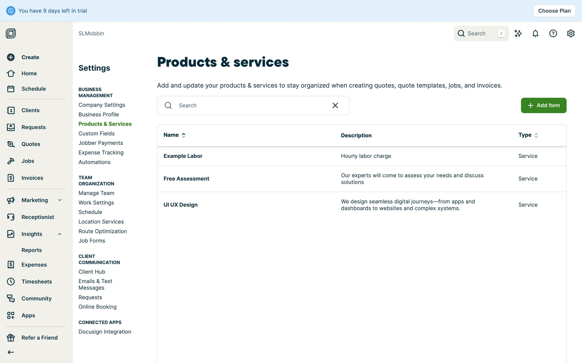Click the Choose Plan button

pos(554,11)
